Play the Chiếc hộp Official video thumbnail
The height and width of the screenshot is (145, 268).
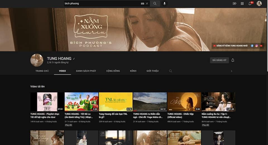[x=184, y=102]
